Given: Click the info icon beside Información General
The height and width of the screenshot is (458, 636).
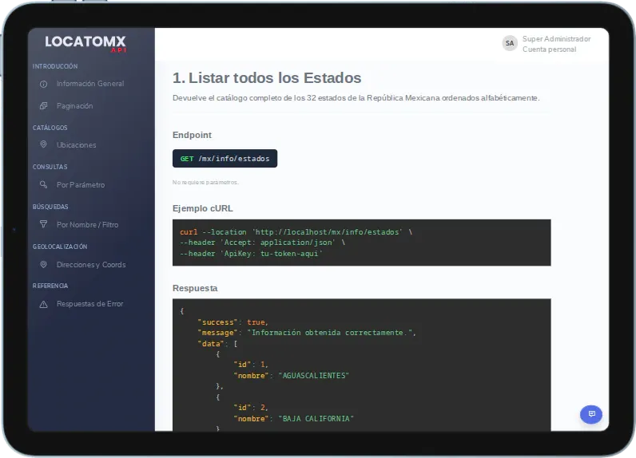Looking at the screenshot, I should (x=43, y=84).
